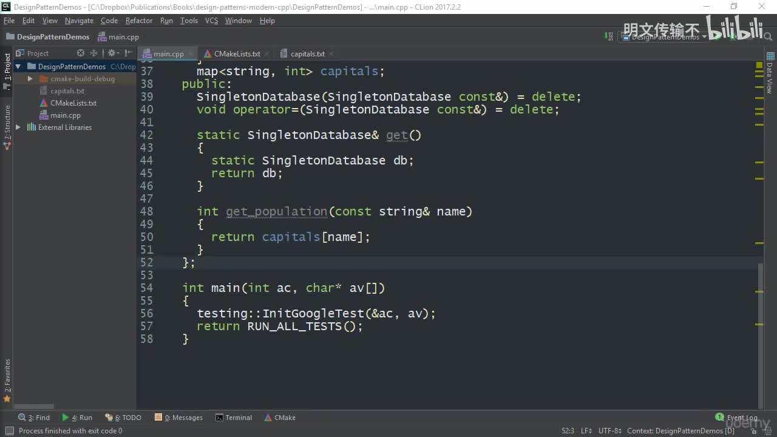Select the cmake-build-debug folder row
Viewport: 777px width, 437px height.
[x=75, y=79]
